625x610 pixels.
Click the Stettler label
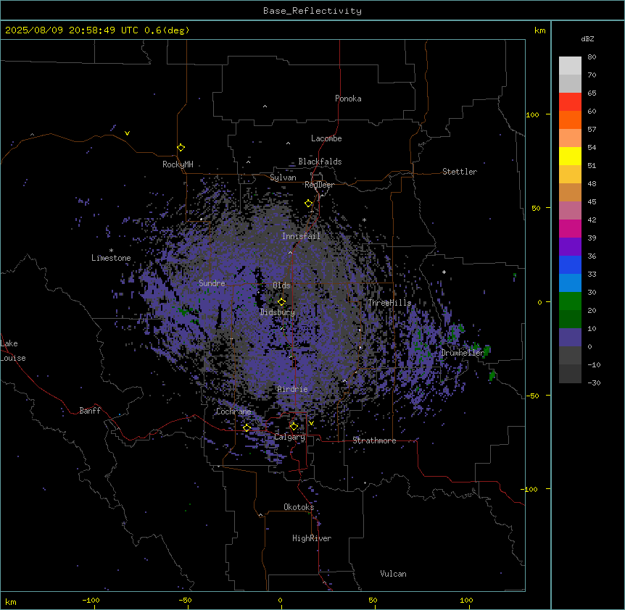tap(460, 172)
